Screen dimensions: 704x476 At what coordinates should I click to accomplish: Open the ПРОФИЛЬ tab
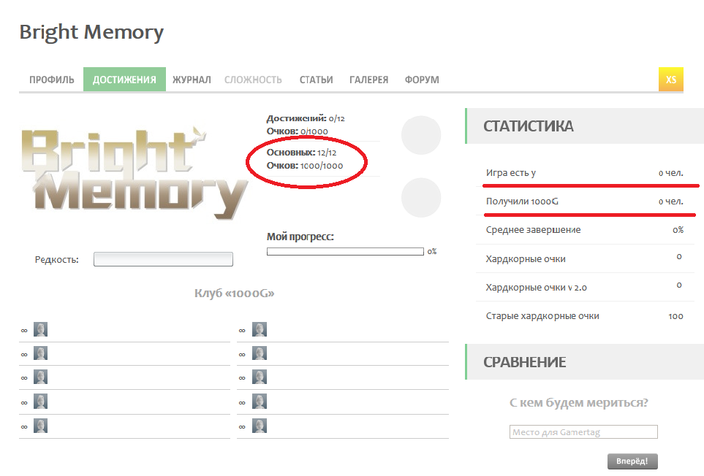coord(51,80)
